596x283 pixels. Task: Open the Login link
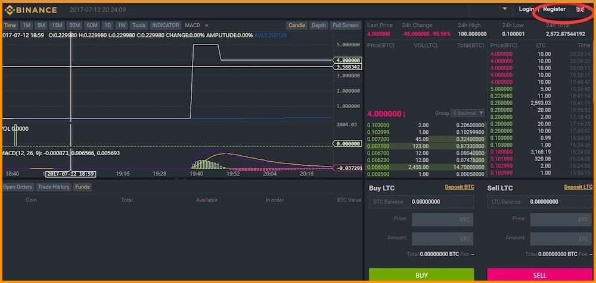pos(526,9)
